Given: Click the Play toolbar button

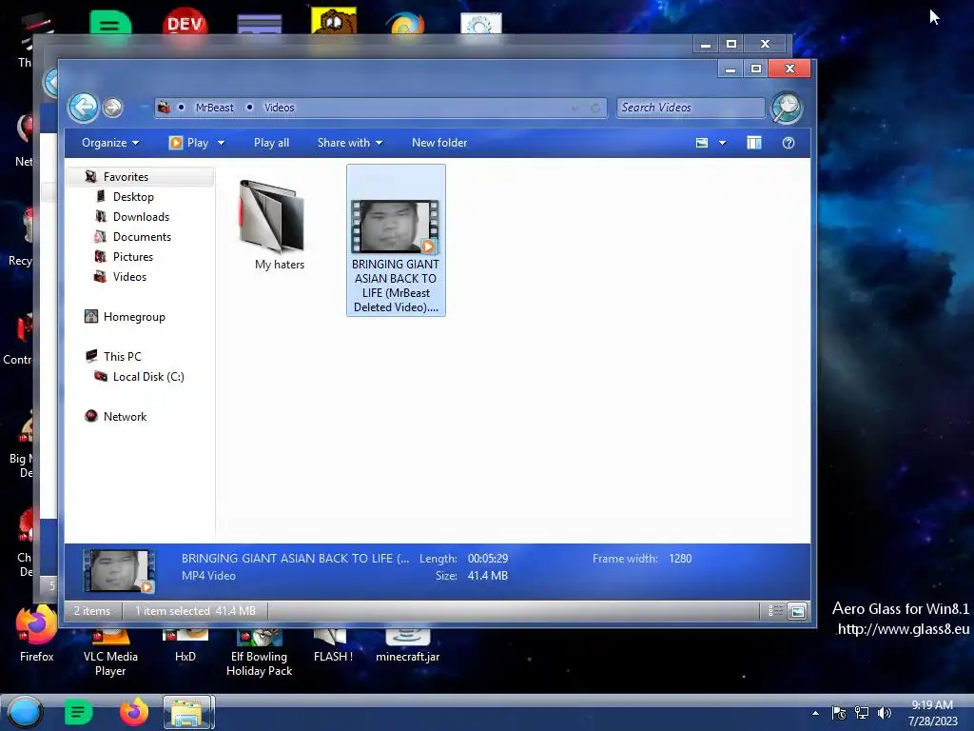Looking at the screenshot, I should point(189,143).
